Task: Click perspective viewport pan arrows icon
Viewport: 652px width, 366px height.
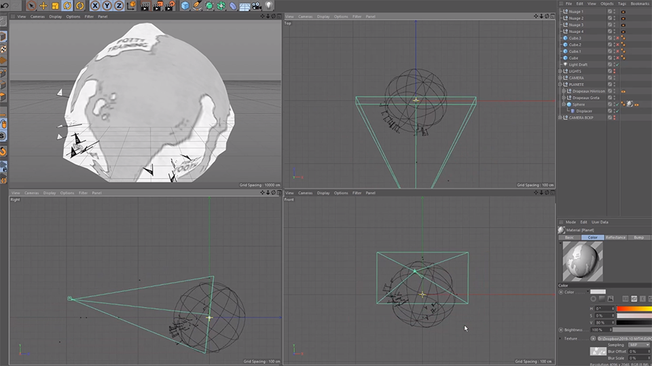Action: [262, 16]
